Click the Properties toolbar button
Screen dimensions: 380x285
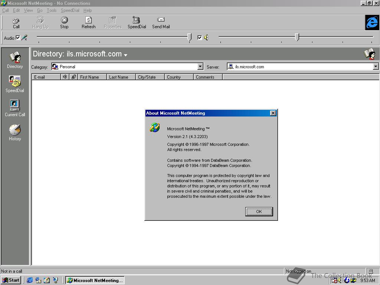point(113,23)
